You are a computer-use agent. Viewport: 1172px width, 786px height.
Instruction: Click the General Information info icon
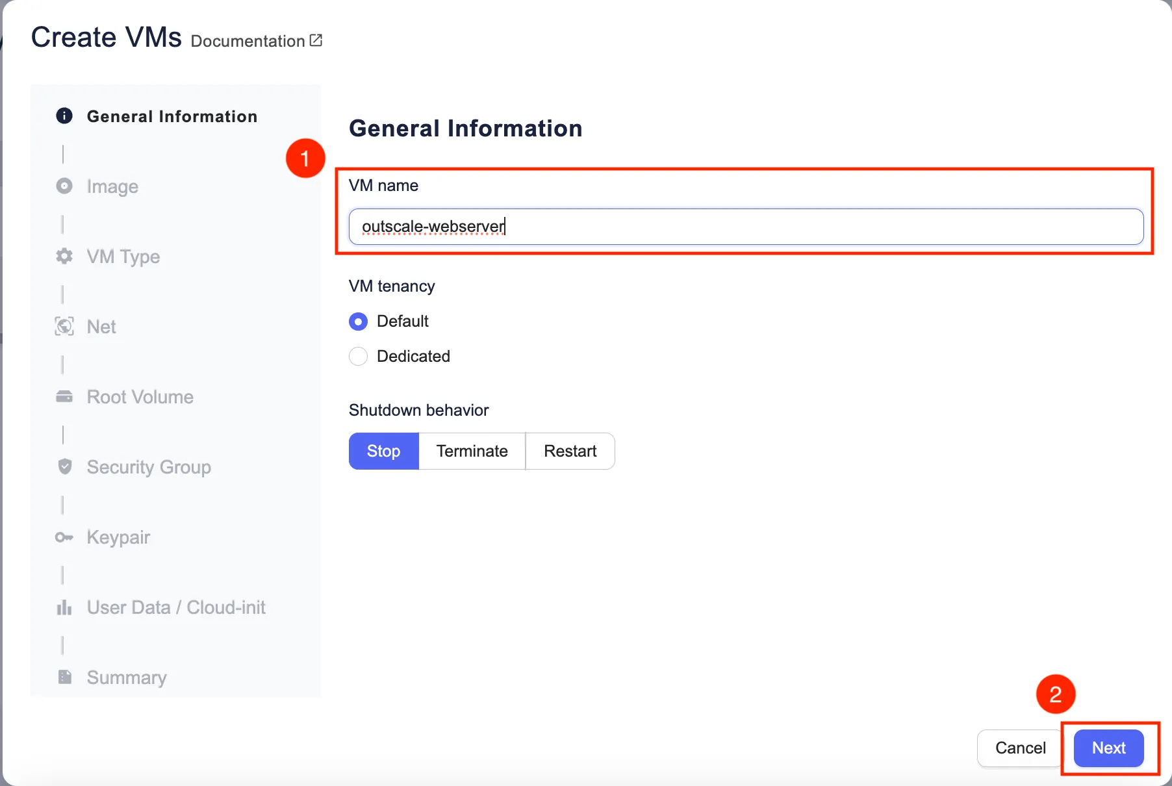click(64, 116)
